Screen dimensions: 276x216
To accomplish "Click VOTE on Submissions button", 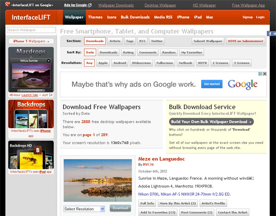I will (246, 41).
